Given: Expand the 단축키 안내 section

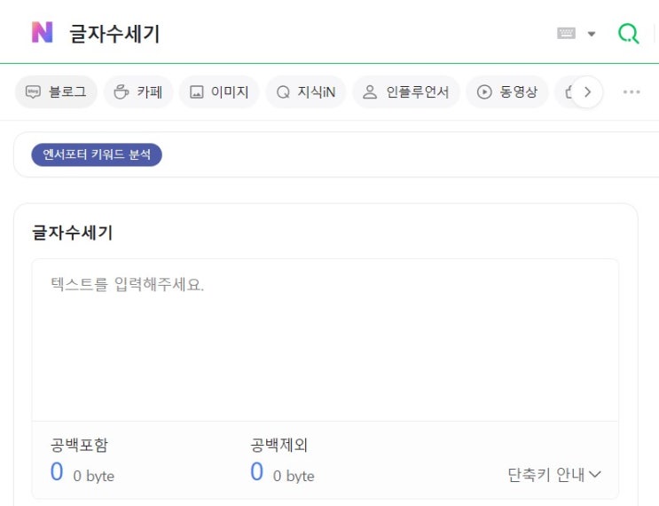Looking at the screenshot, I should tap(554, 474).
